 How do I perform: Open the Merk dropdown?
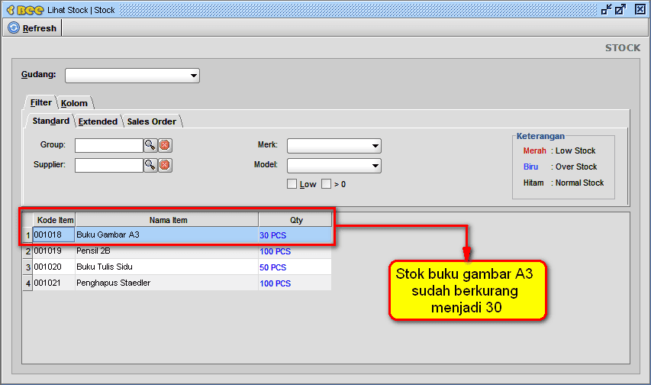334,146
